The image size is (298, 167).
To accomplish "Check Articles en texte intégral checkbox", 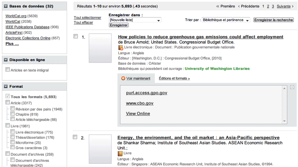I will tap(8, 70).
